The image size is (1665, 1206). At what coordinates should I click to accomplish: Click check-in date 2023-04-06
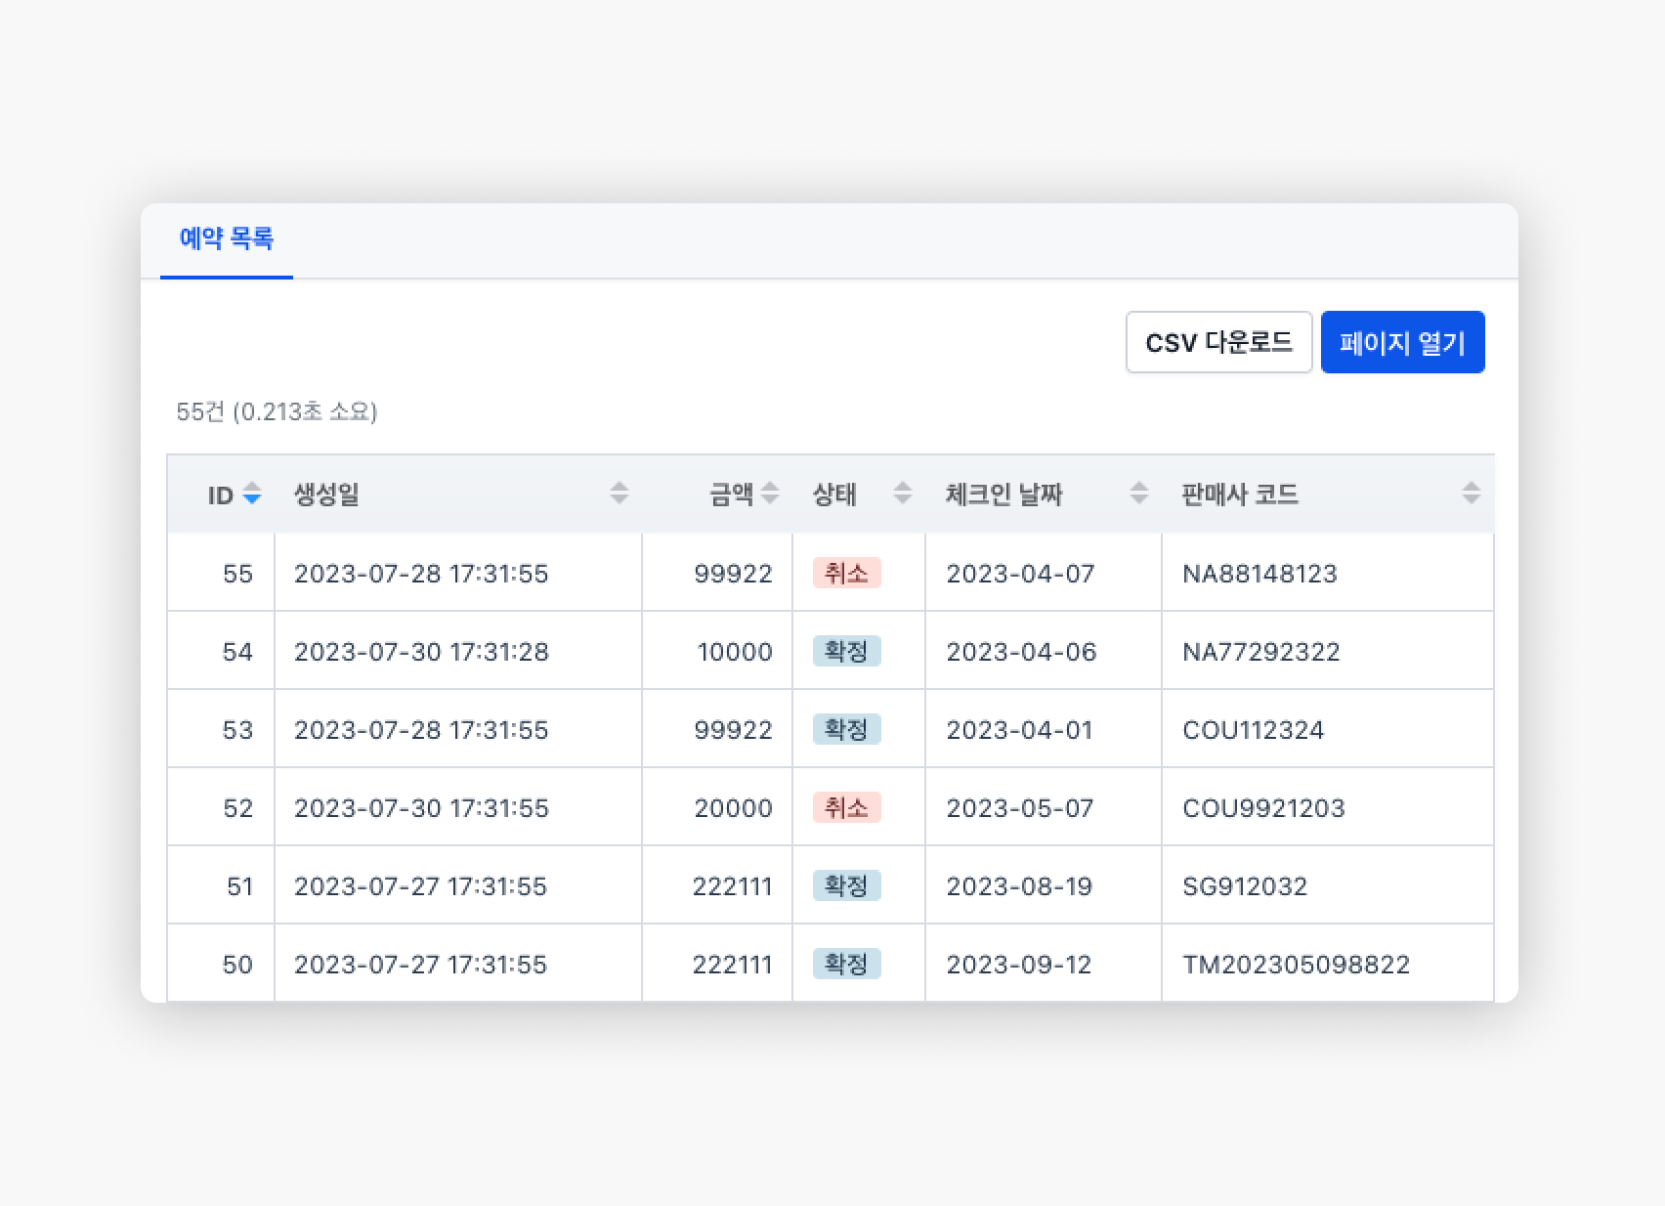point(1021,652)
